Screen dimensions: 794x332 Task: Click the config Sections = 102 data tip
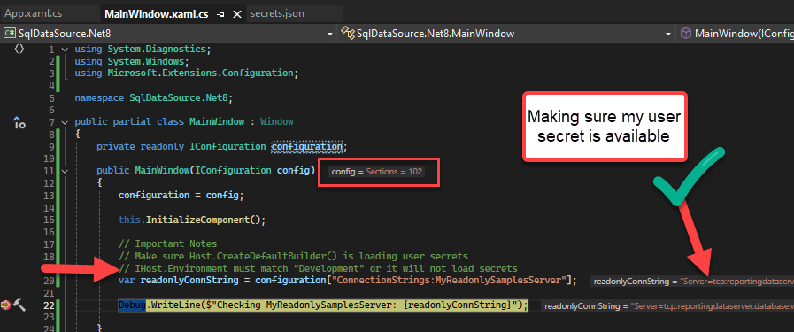(x=377, y=172)
